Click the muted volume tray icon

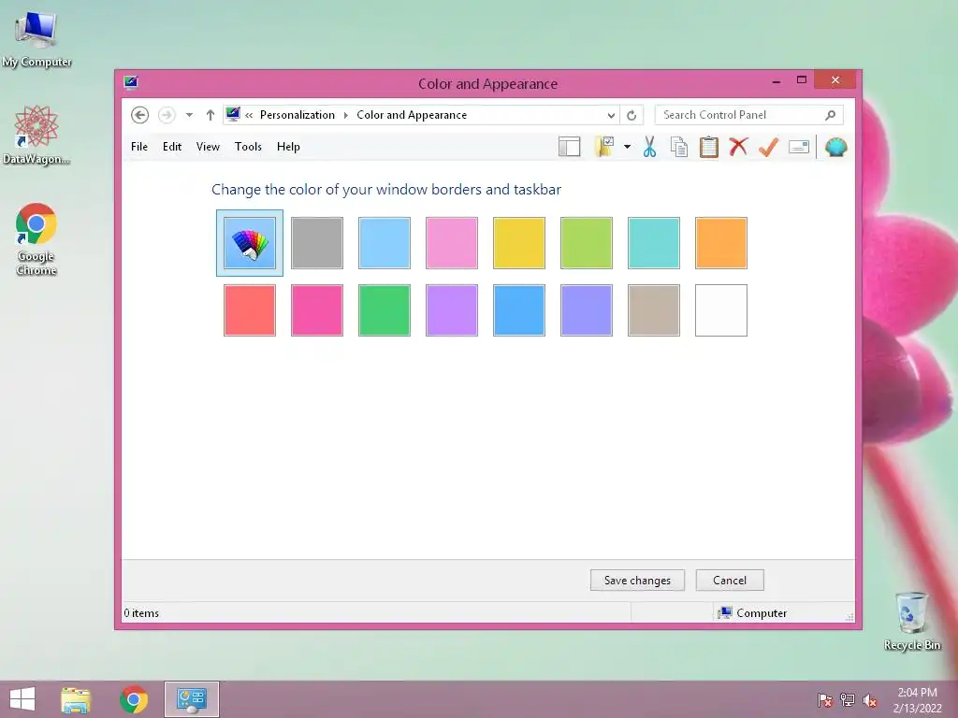click(x=870, y=700)
